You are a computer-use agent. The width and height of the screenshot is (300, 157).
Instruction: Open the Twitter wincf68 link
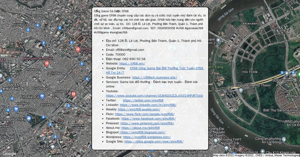point(143,100)
